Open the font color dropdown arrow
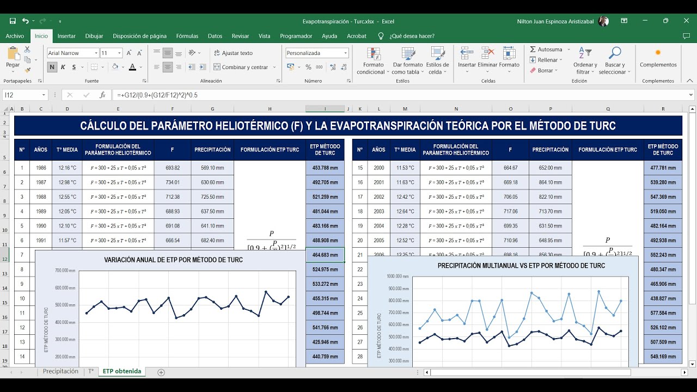Screen dimensions: 697x392 coord(140,67)
